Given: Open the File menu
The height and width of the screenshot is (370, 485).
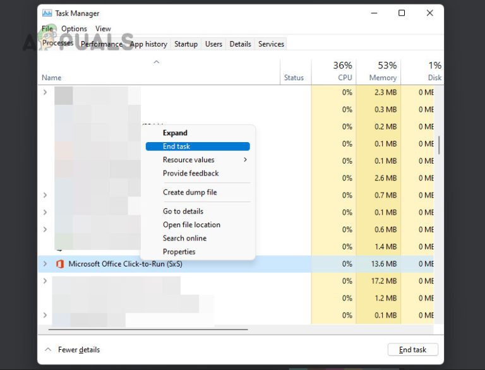Looking at the screenshot, I should (x=47, y=29).
